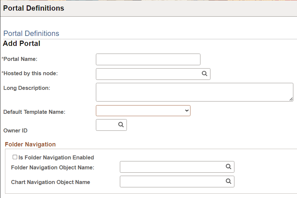Click the Owner ID text box
The image size is (297, 198).
pyautogui.click(x=107, y=125)
